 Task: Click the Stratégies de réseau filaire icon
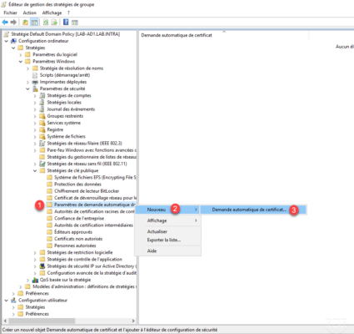pyautogui.click(x=42, y=144)
